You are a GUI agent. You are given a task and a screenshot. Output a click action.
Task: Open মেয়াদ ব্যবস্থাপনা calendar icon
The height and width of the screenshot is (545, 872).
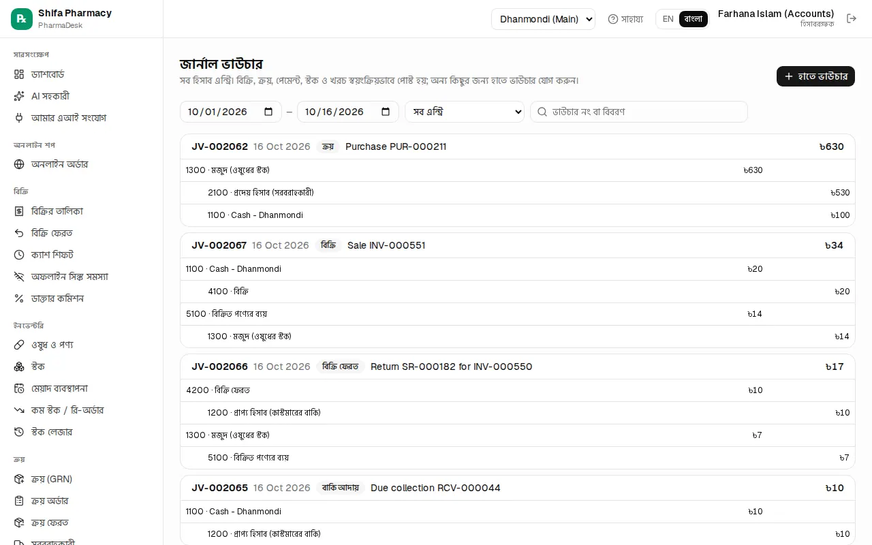(19, 388)
